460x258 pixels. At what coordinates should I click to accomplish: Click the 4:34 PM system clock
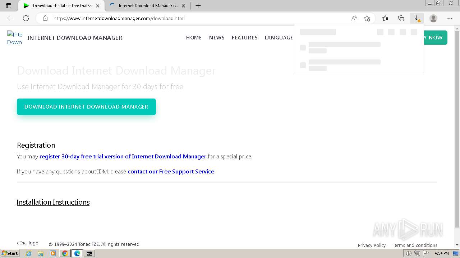pos(442,253)
